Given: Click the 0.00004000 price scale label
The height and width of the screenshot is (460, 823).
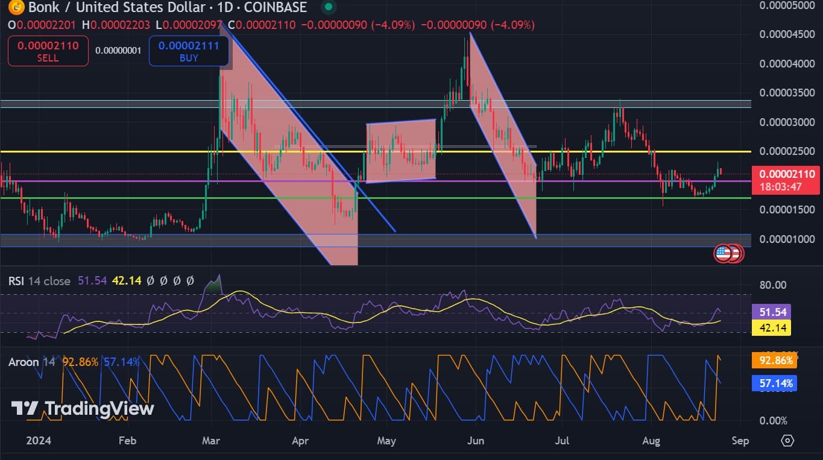Looking at the screenshot, I should click(x=787, y=64).
